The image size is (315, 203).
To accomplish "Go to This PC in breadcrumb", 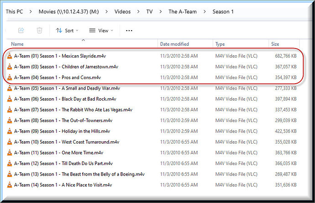I will pyautogui.click(x=14, y=12).
